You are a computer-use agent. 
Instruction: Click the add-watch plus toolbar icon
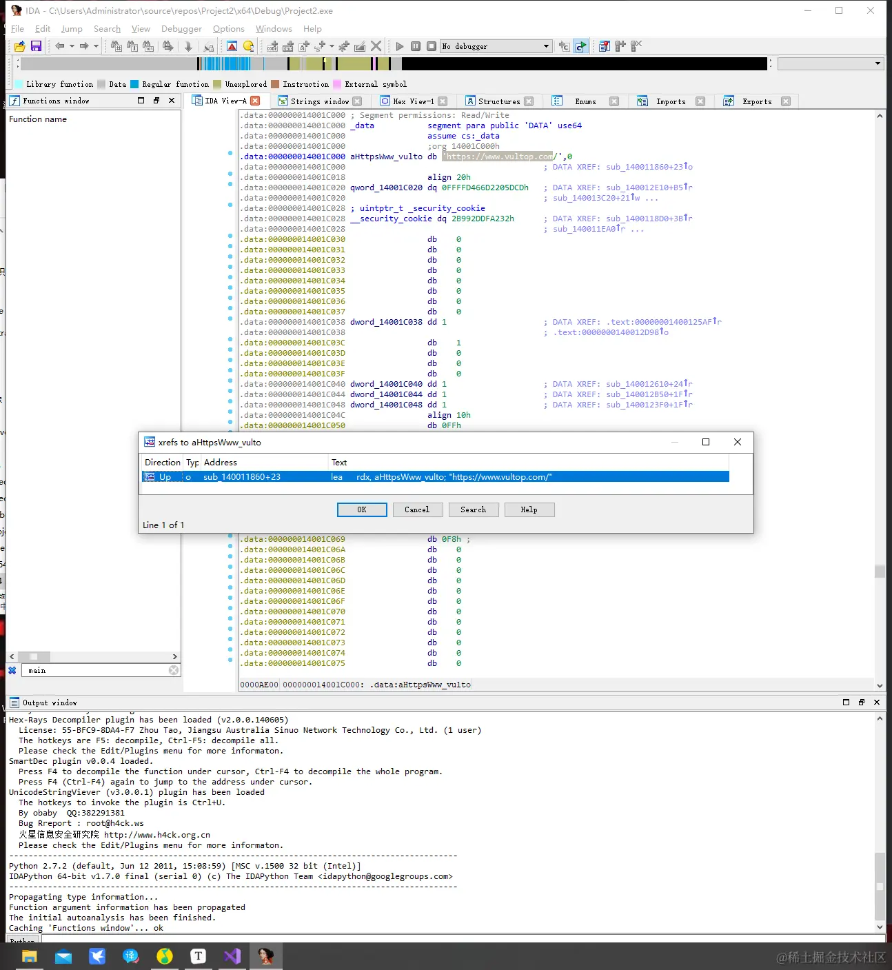(x=620, y=46)
